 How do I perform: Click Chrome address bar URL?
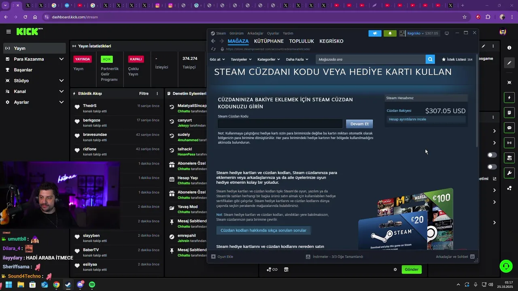75,17
